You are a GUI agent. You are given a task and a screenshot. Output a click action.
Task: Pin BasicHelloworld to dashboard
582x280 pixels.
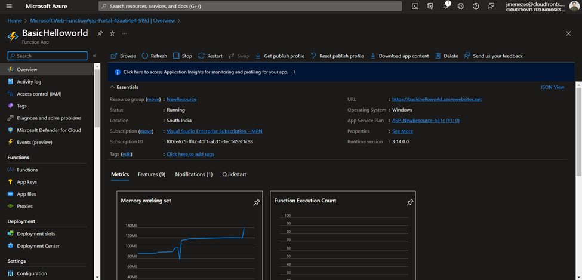[x=100, y=33]
